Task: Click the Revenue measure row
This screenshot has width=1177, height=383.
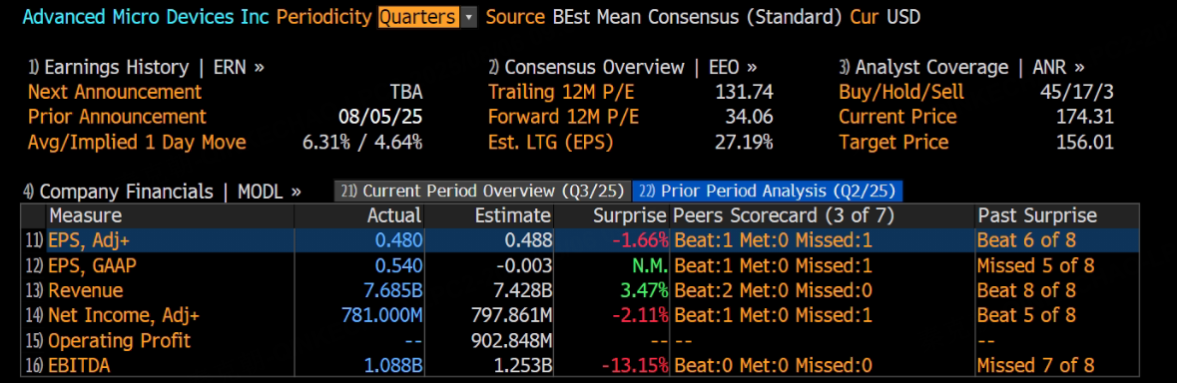Action: click(x=580, y=290)
